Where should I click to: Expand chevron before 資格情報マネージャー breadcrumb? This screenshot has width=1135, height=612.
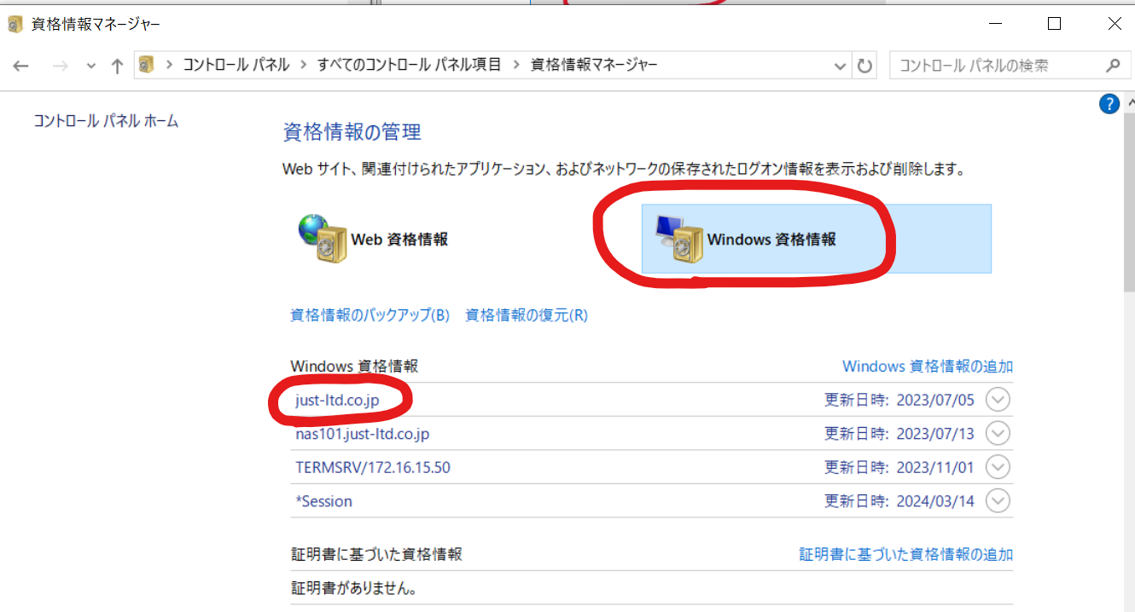tap(516, 65)
